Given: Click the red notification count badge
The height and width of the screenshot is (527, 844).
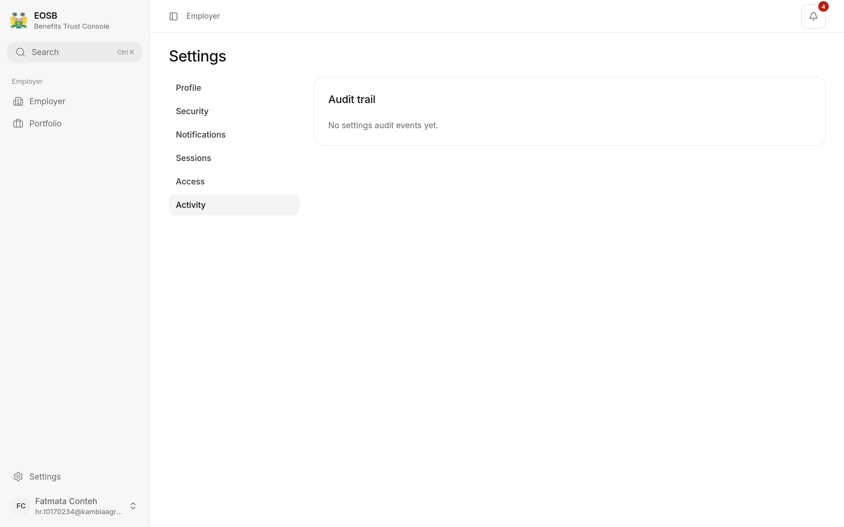Looking at the screenshot, I should (x=823, y=7).
